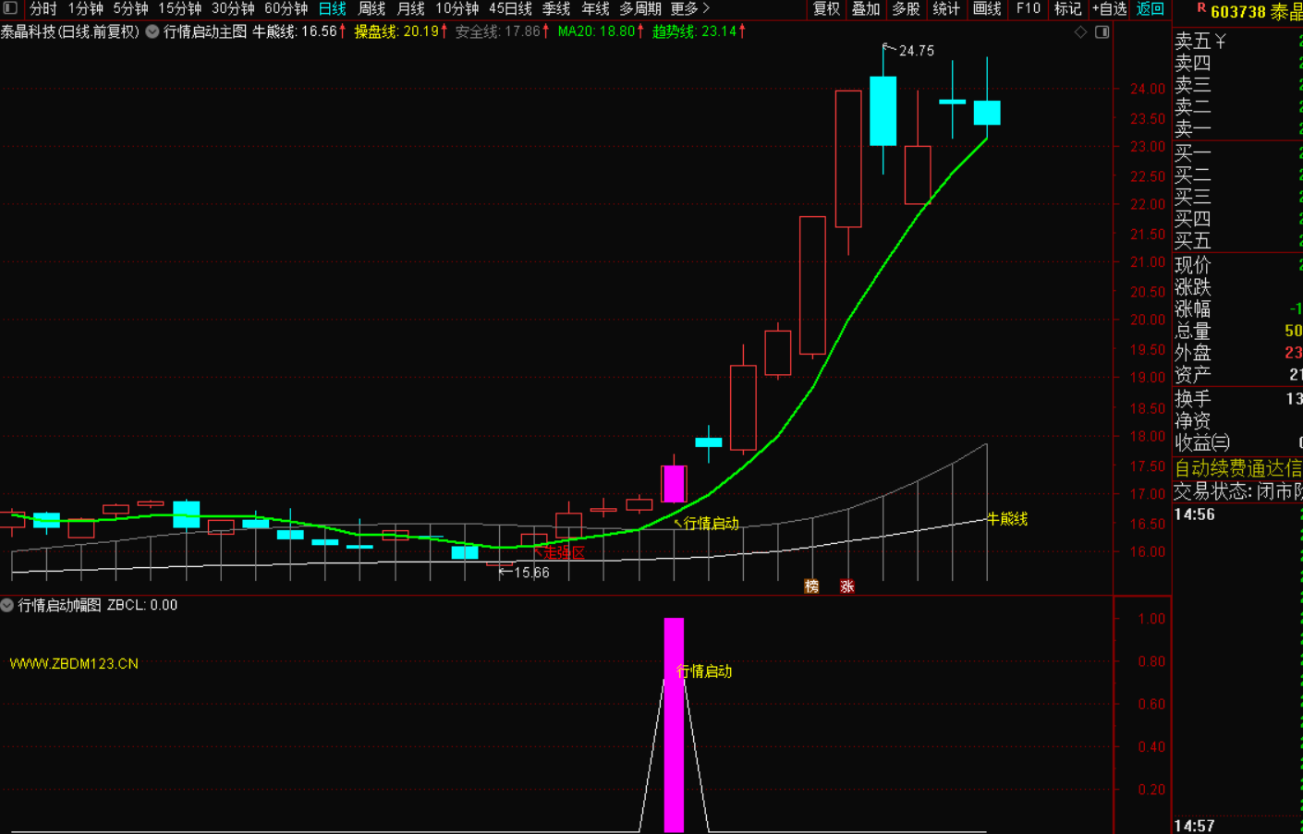Click the 榜 marker icon under the chart
1303x834 pixels.
coord(811,586)
